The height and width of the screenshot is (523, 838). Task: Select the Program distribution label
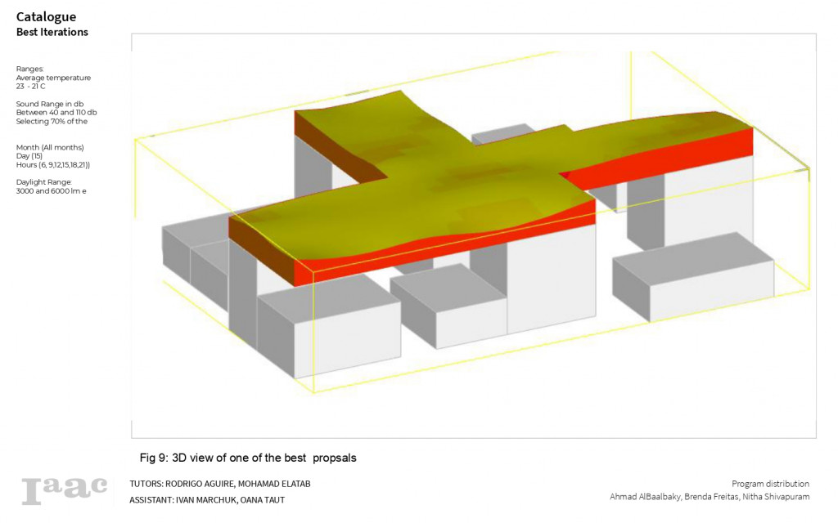tap(770, 484)
